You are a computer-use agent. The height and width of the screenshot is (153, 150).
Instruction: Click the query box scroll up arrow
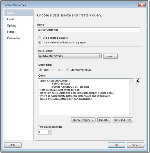[x=131, y=81]
